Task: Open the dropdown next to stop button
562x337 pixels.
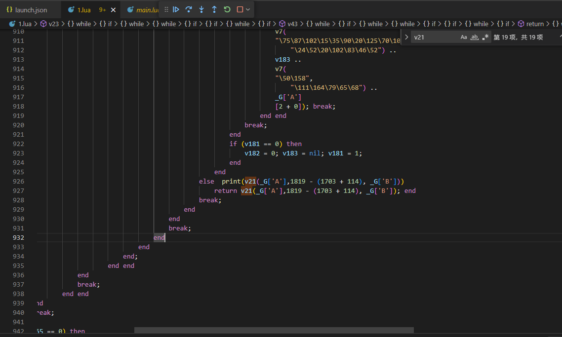Action: point(248,9)
